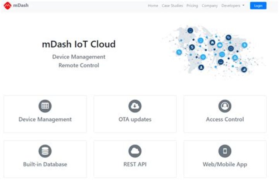
Task: Click the mDash IoT Cloud heading
Action: tap(79, 44)
